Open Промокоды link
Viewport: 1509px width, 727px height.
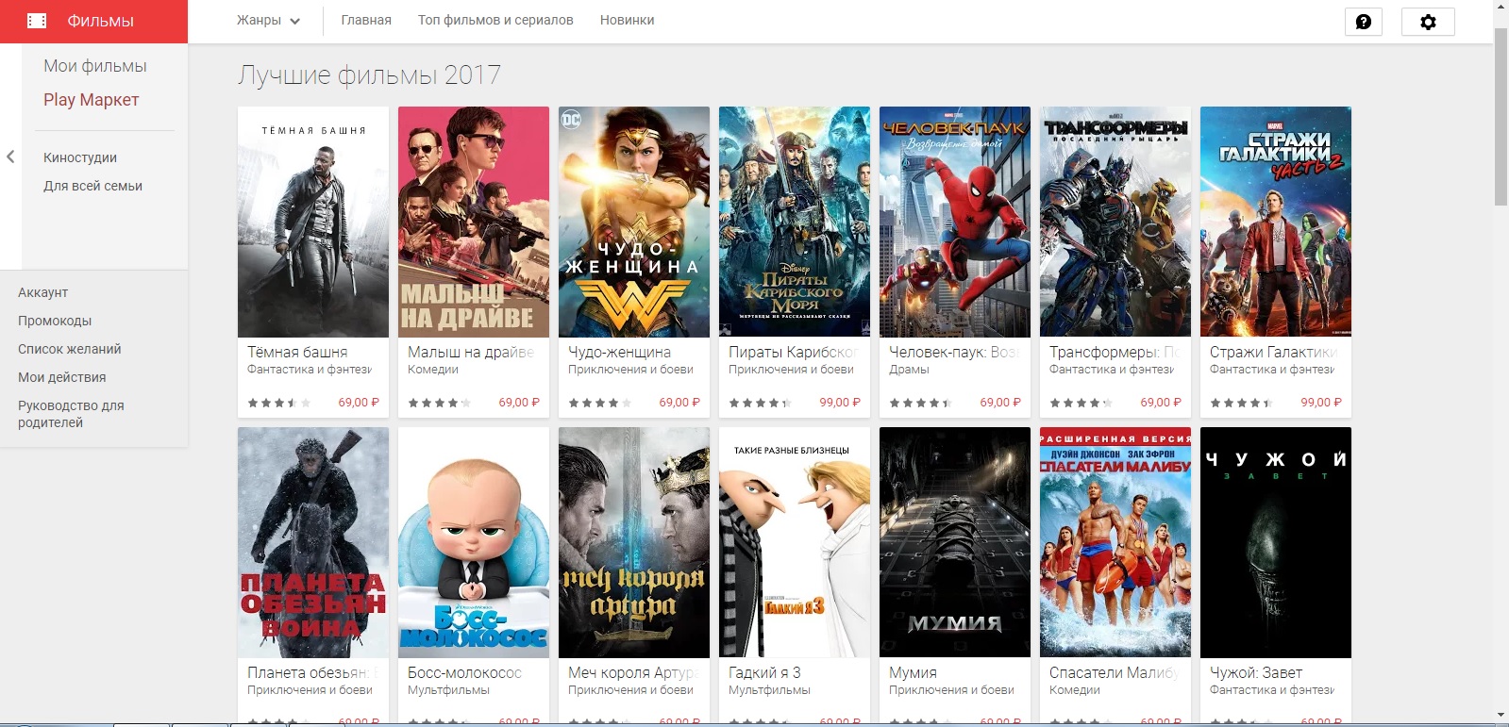[55, 321]
